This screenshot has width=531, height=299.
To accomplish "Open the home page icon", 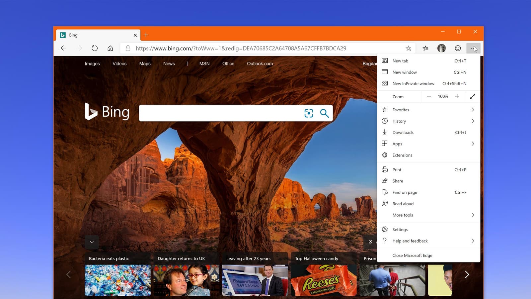I will 110,48.
